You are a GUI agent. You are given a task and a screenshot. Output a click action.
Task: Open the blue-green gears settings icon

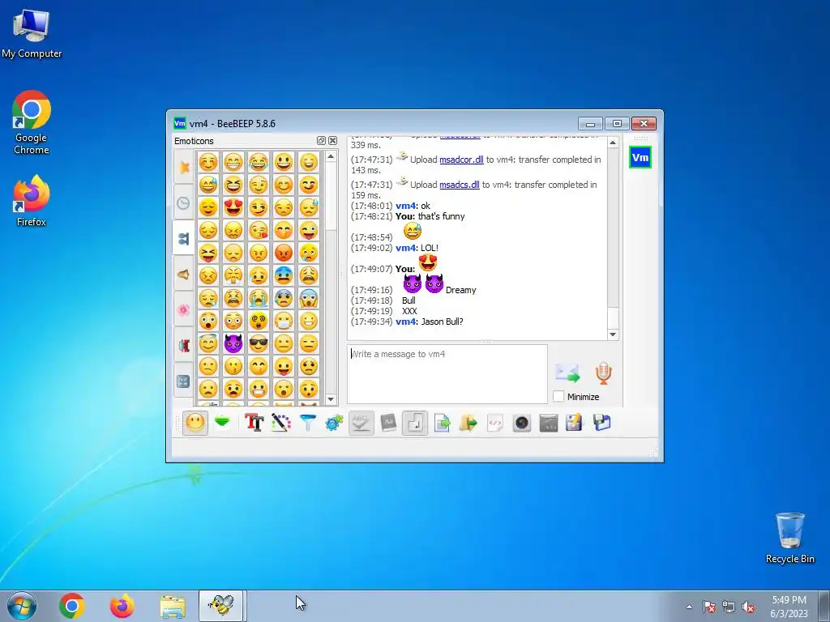click(334, 423)
